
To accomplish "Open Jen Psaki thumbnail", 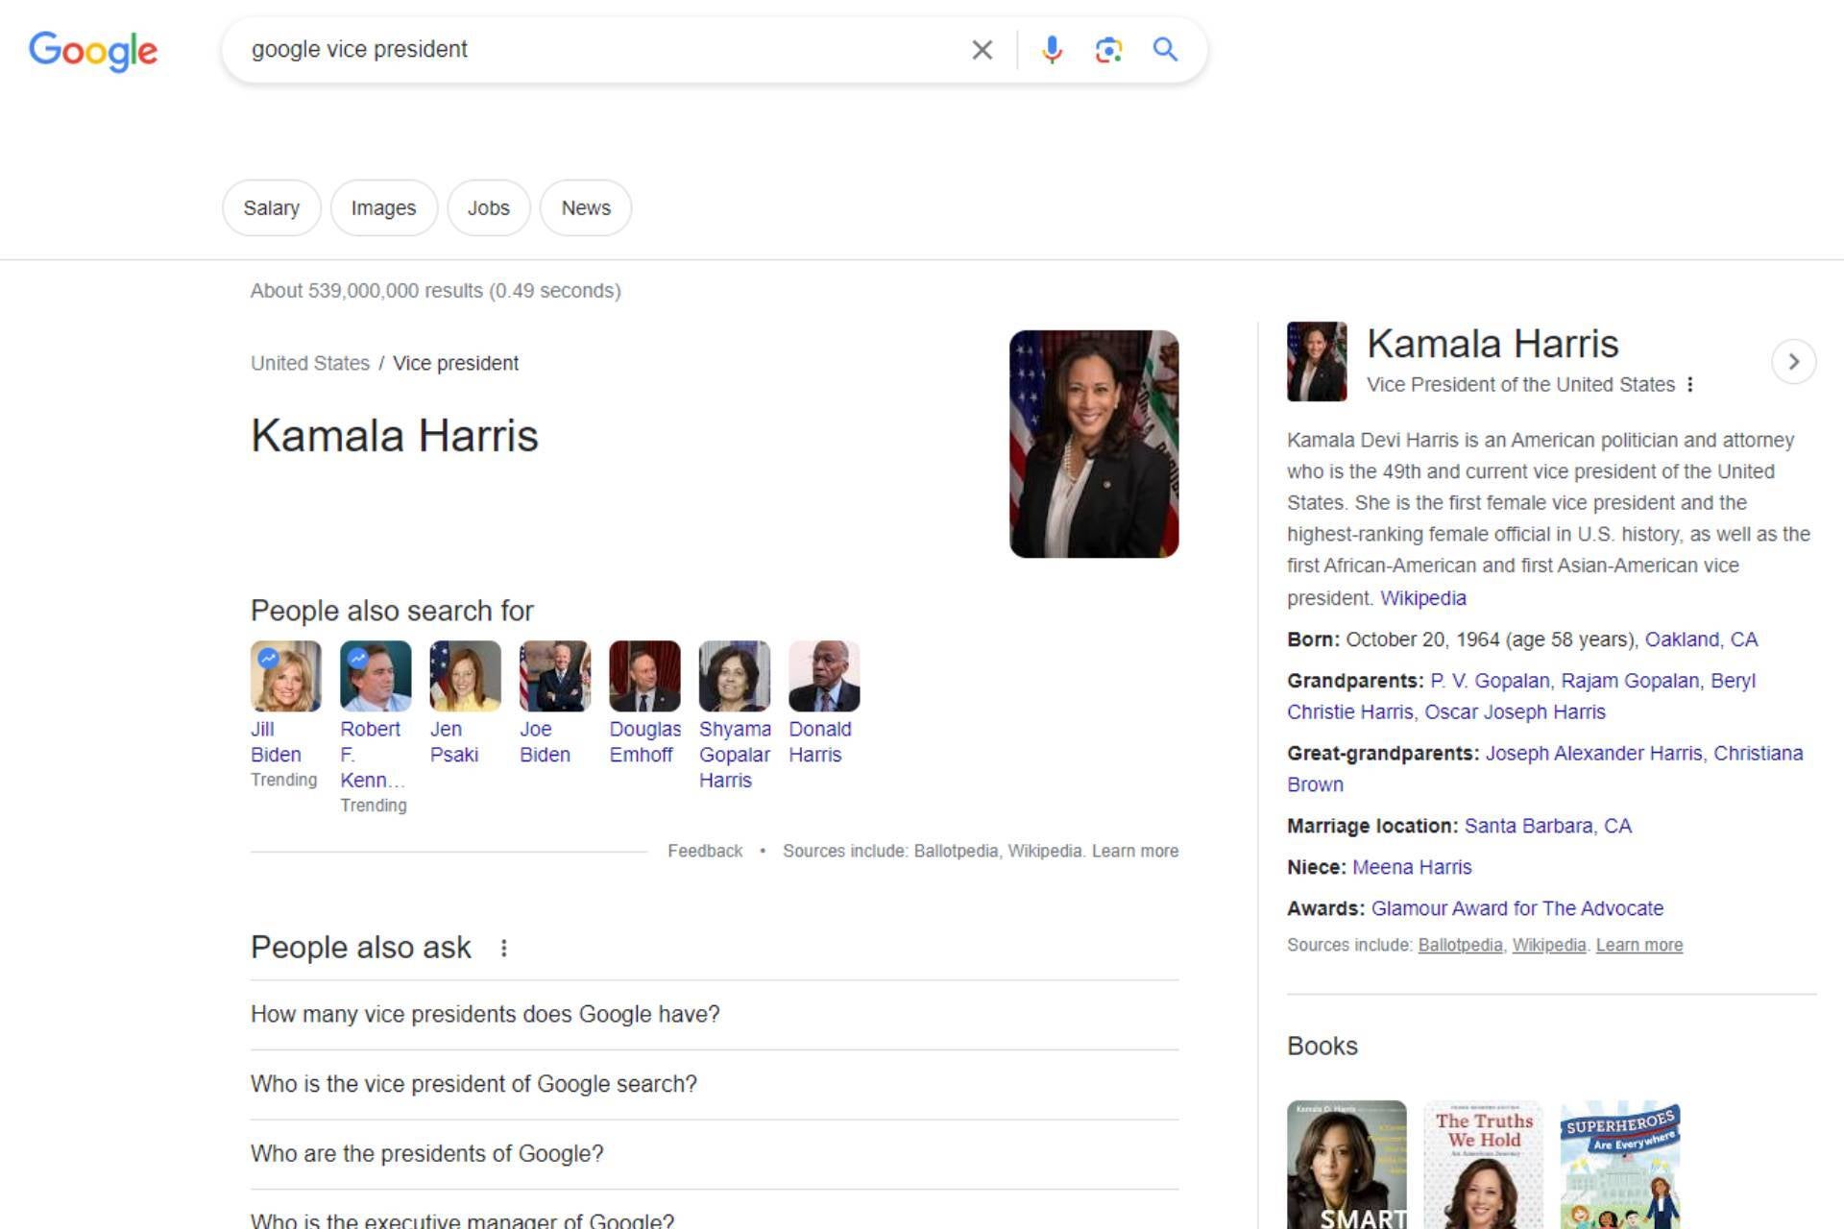I will [465, 676].
